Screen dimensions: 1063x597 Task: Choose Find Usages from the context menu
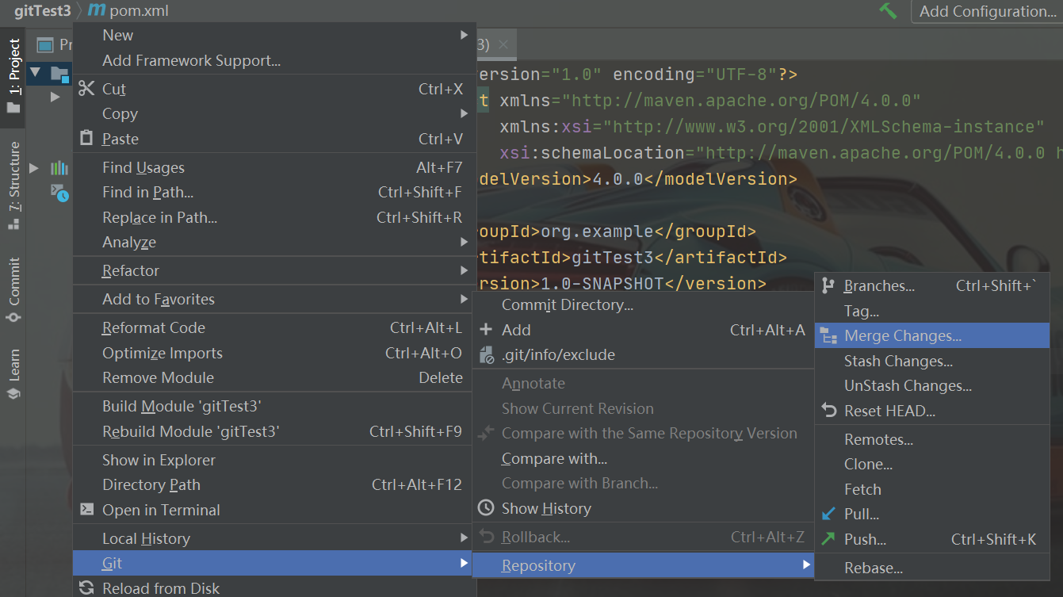[275, 167]
